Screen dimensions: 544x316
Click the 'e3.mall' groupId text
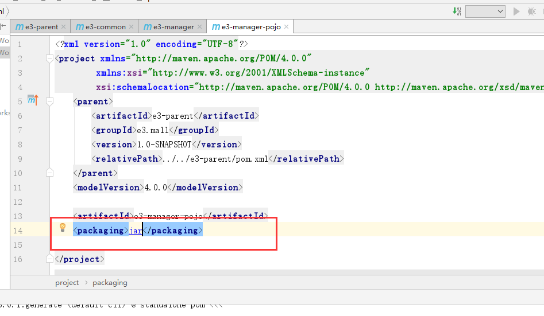pos(153,130)
